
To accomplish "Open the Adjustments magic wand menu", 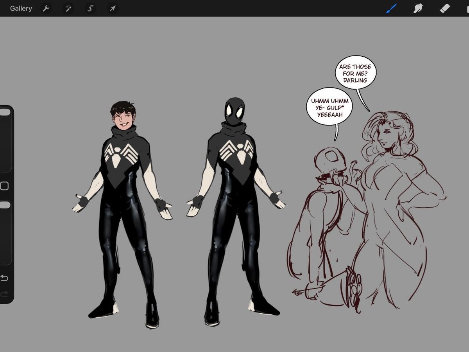I will [x=68, y=8].
